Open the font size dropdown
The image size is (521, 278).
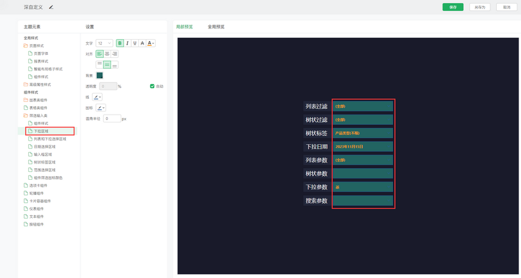[105, 43]
